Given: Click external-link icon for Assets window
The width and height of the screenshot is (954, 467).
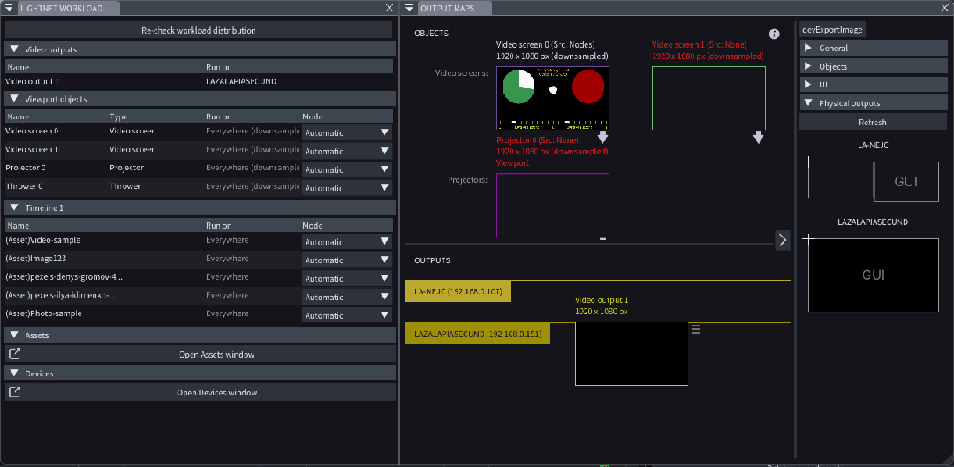Looking at the screenshot, I should [14, 354].
